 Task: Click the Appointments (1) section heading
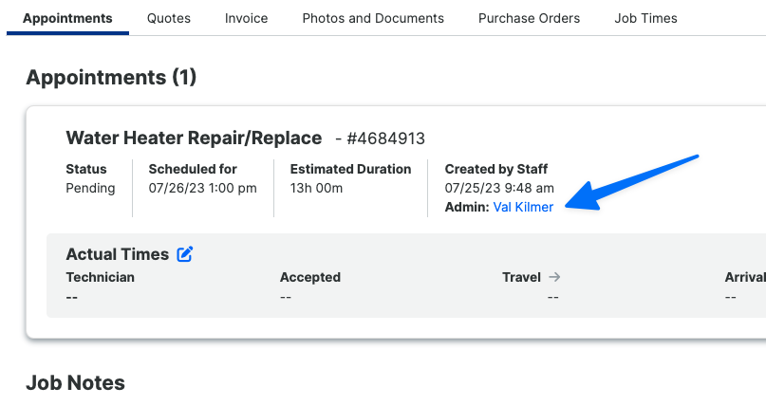[x=111, y=78]
